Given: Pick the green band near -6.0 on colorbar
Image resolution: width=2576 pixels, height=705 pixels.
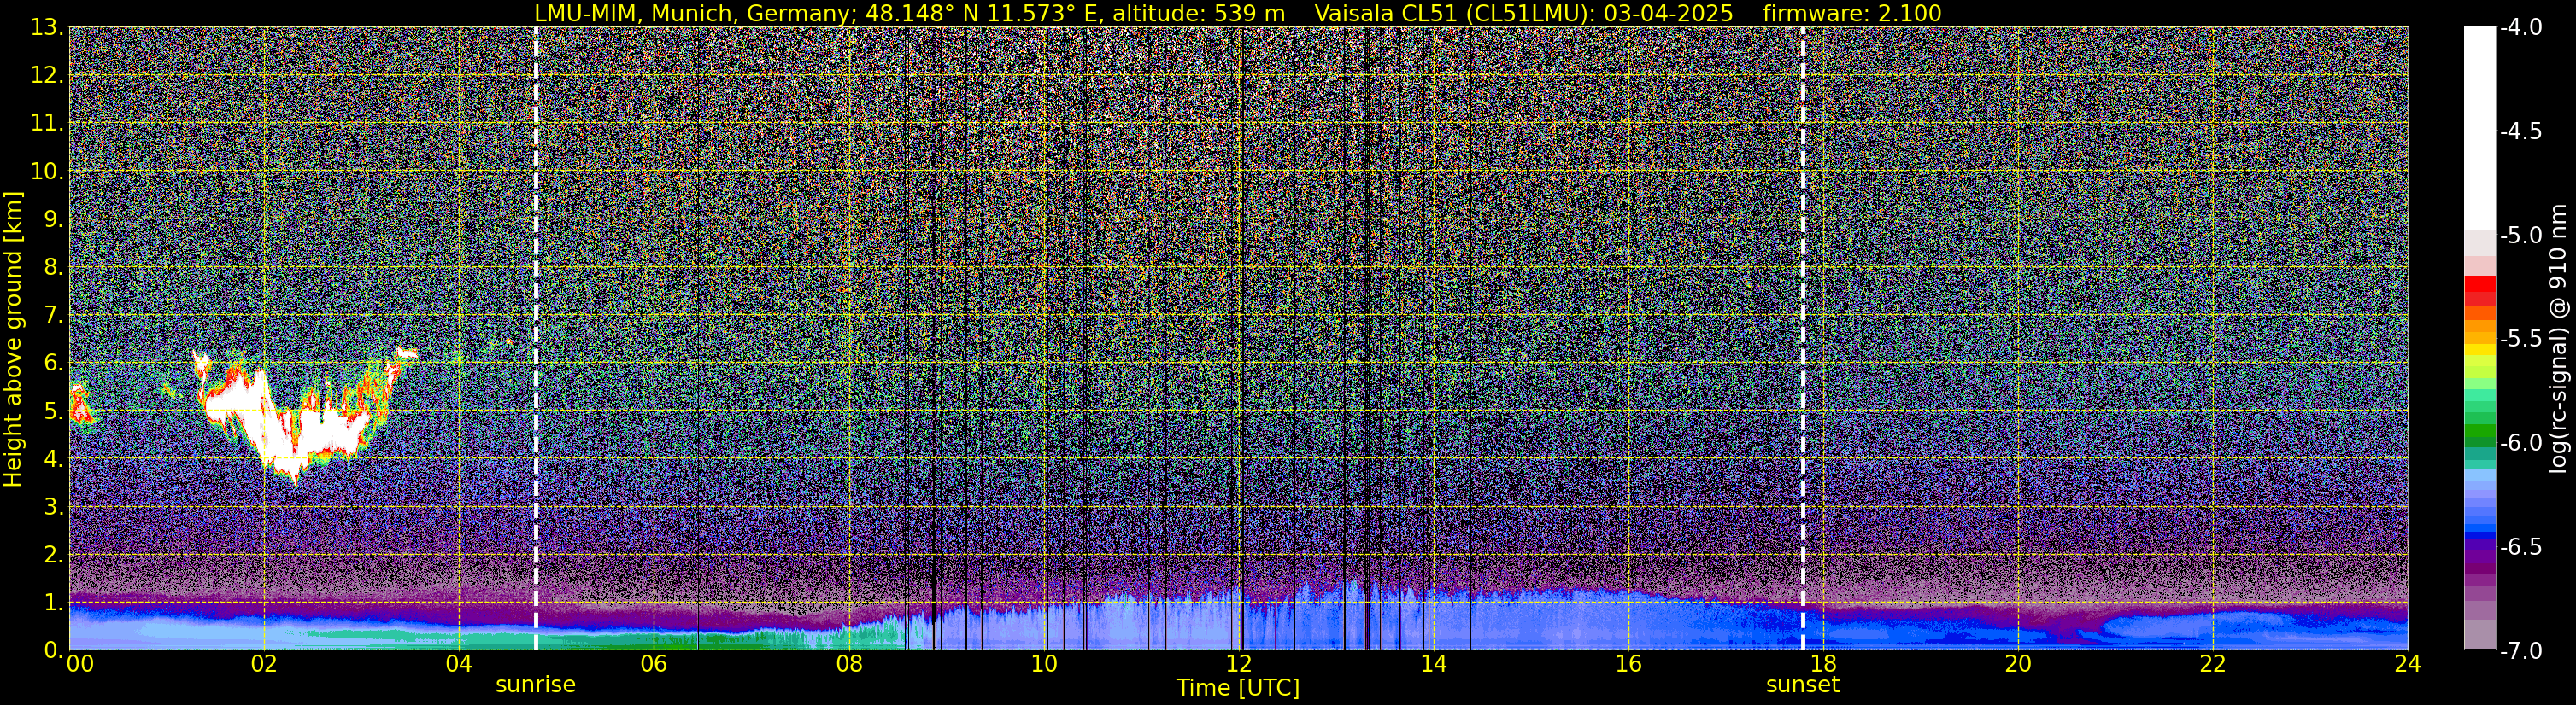Looking at the screenshot, I should coord(2479,434).
